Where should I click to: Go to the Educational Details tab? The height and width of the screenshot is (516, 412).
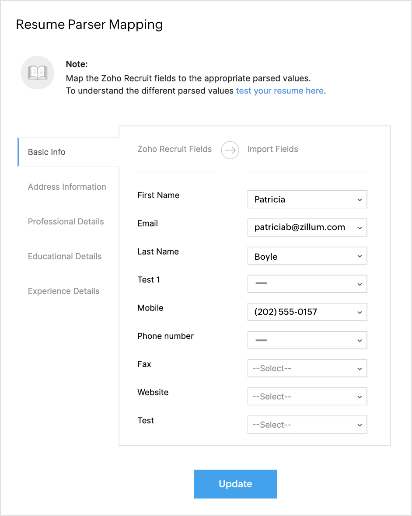(x=65, y=256)
